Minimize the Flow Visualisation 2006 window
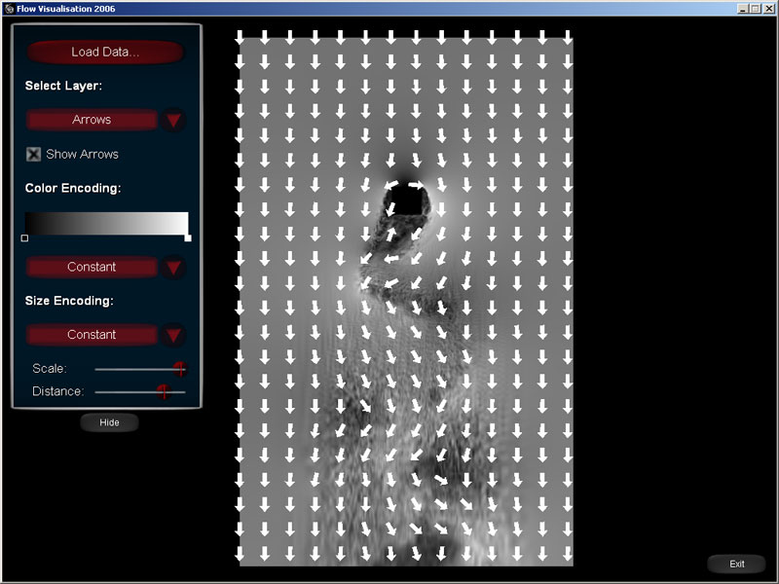The width and height of the screenshot is (779, 584). click(742, 9)
